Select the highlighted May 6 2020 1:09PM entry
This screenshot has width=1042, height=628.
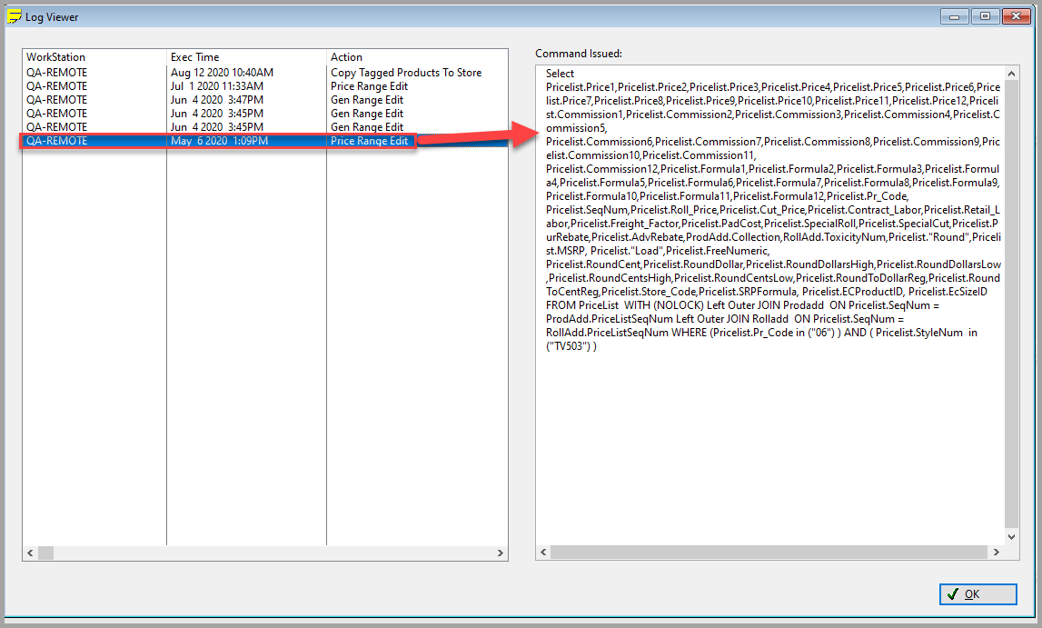(265, 141)
